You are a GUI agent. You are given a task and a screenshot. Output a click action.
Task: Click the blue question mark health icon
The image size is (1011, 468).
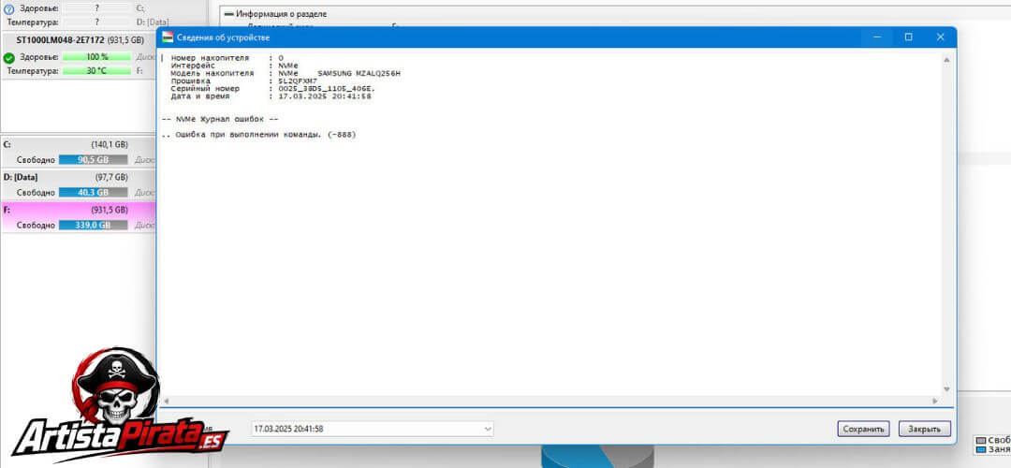[9, 9]
